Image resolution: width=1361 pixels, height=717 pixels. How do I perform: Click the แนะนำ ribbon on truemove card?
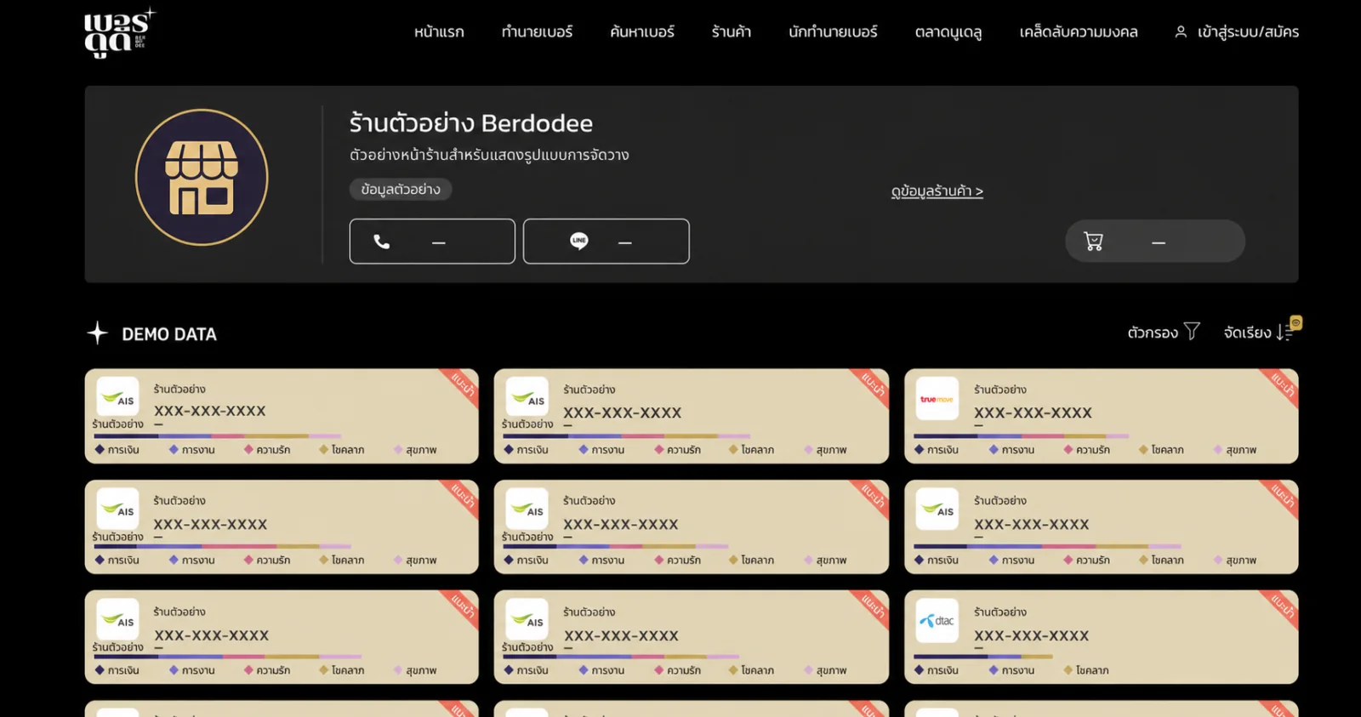[x=1282, y=385]
